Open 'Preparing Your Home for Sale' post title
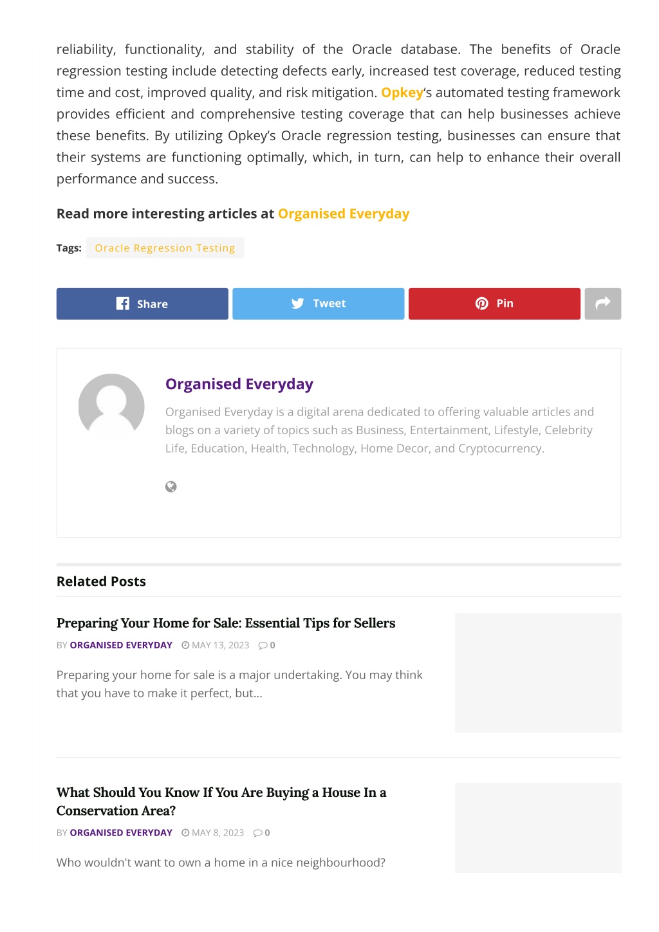659x932 pixels. pyautogui.click(x=226, y=623)
